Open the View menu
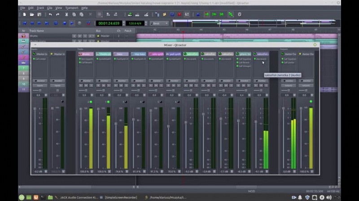The width and height of the screenshot is (359, 201). point(59,8)
